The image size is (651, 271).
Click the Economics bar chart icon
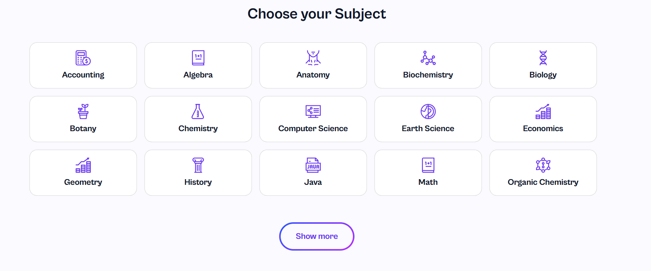coord(543,111)
